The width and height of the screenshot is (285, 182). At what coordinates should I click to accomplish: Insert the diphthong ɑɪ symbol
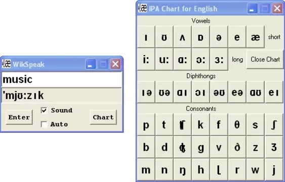(x=182, y=92)
